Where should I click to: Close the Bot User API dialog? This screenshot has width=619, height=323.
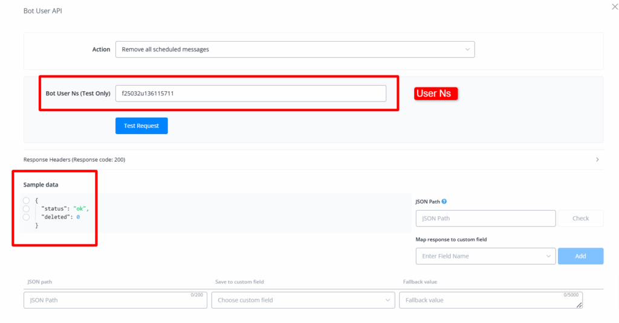[615, 7]
